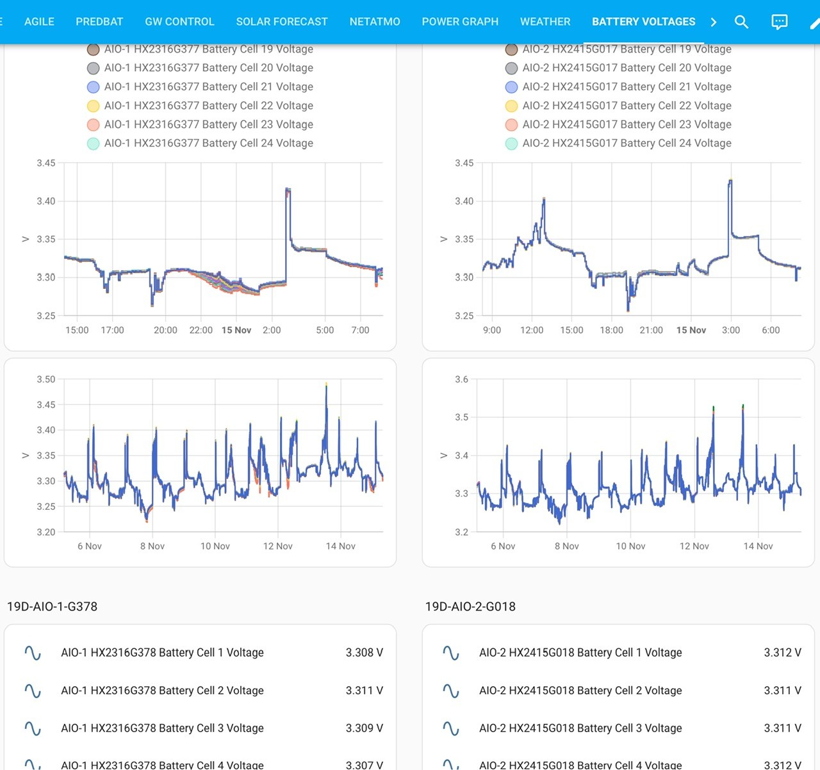Show more tabs with the right chevron
This screenshot has height=770, width=820.
click(714, 22)
